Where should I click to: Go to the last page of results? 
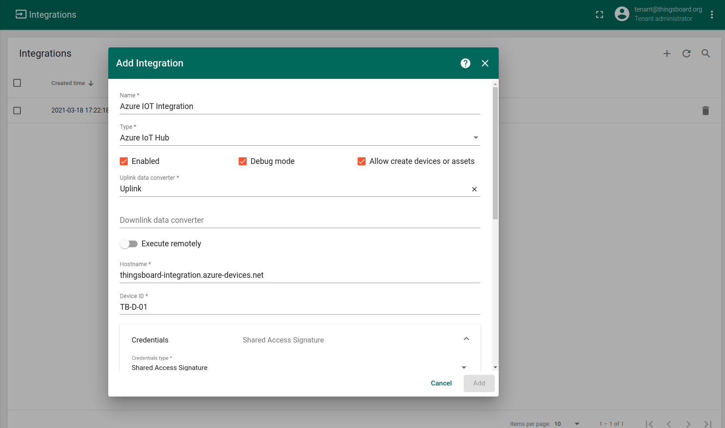click(708, 424)
